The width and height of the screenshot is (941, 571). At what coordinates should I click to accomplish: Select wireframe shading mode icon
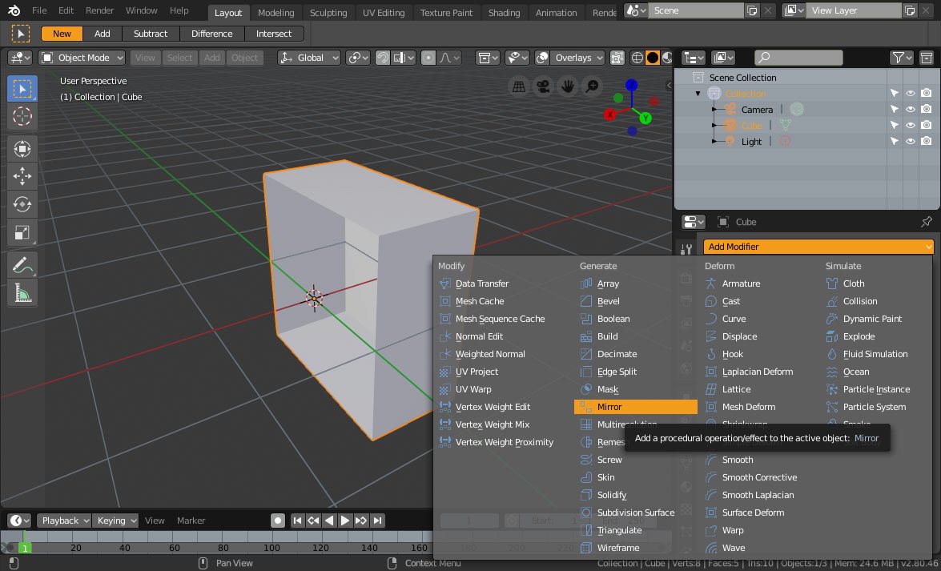coord(637,58)
